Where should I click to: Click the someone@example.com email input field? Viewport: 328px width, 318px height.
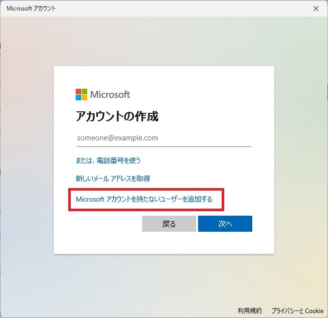164,138
